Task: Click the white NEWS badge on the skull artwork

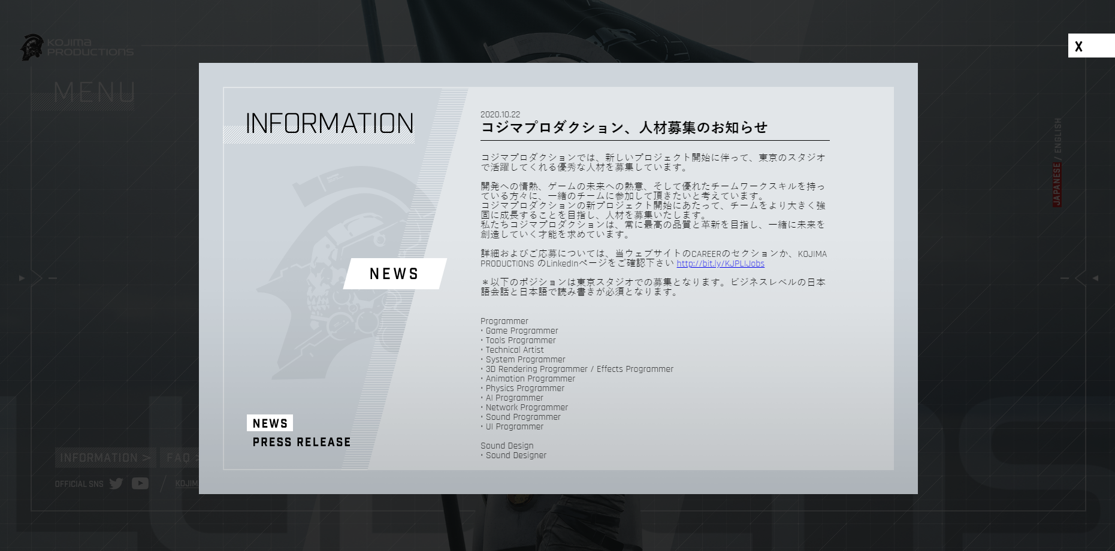Action: (394, 274)
